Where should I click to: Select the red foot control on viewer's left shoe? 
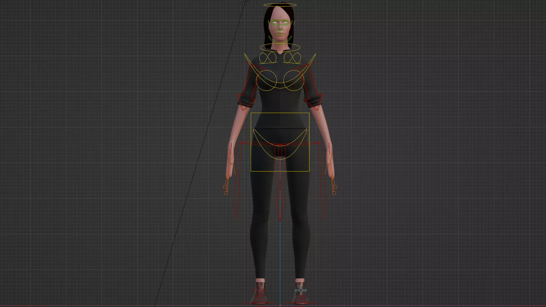point(259,296)
